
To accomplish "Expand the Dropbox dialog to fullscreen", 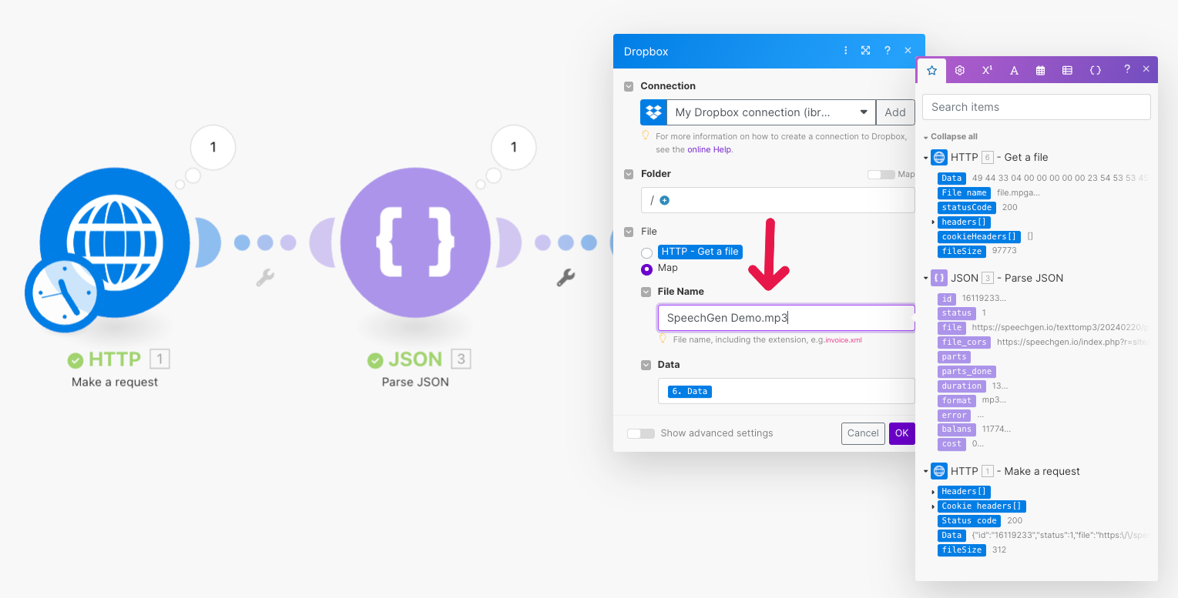I will [866, 51].
